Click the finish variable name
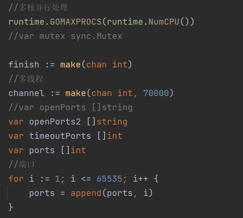The height and width of the screenshot is (218, 243). (24, 64)
